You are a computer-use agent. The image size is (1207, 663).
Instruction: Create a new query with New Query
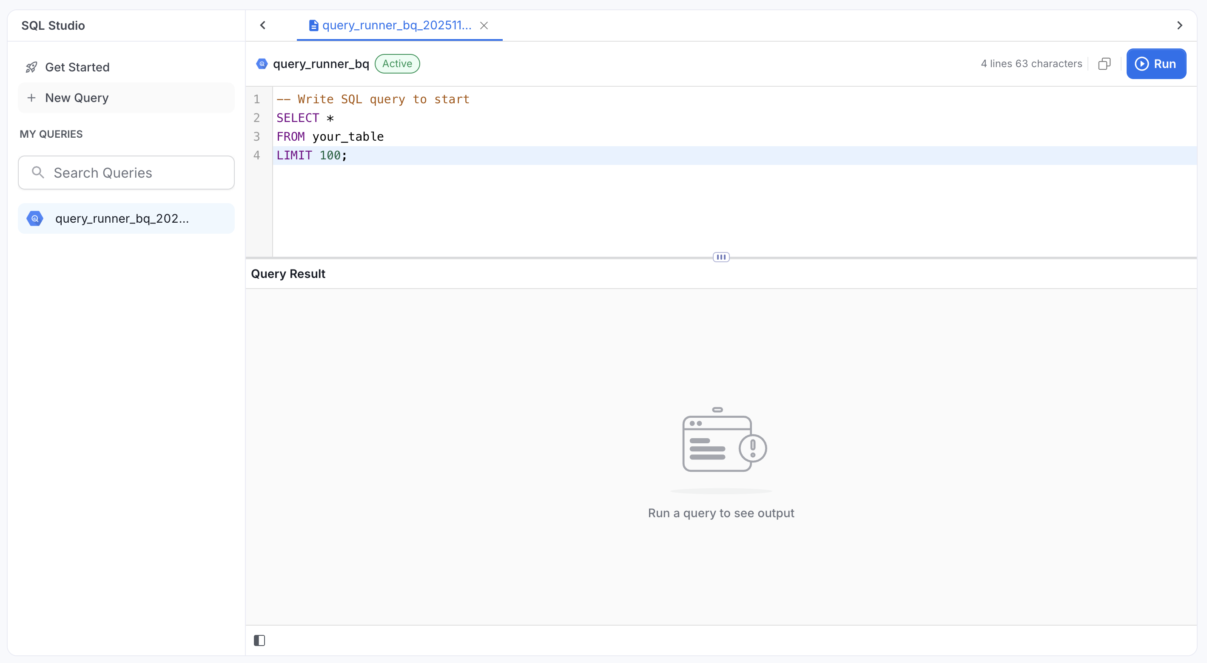125,98
